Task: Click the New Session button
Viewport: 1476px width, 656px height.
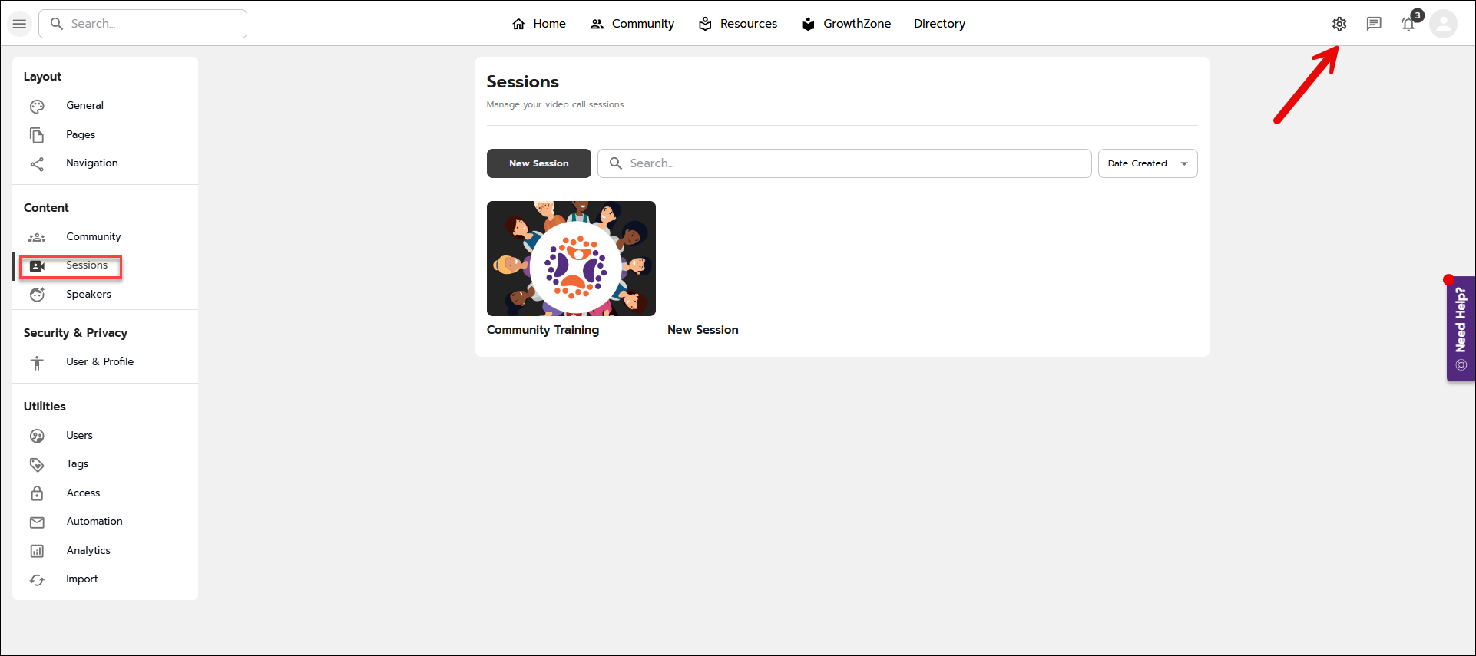Action: pyautogui.click(x=538, y=163)
